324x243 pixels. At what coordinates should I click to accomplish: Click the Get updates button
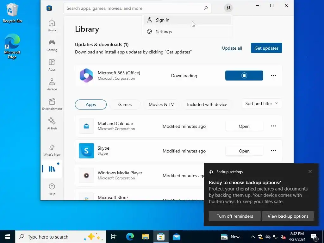(266, 48)
